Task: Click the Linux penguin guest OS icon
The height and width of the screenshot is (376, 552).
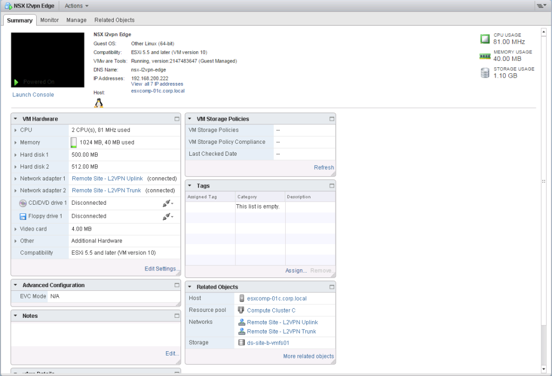Action: 99,103
